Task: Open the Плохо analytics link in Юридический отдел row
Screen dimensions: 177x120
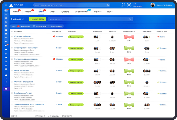Action: point(162,37)
